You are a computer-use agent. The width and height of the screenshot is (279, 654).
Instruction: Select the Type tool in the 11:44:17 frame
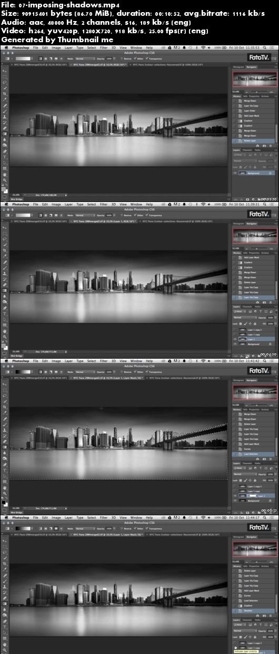[5, 627]
